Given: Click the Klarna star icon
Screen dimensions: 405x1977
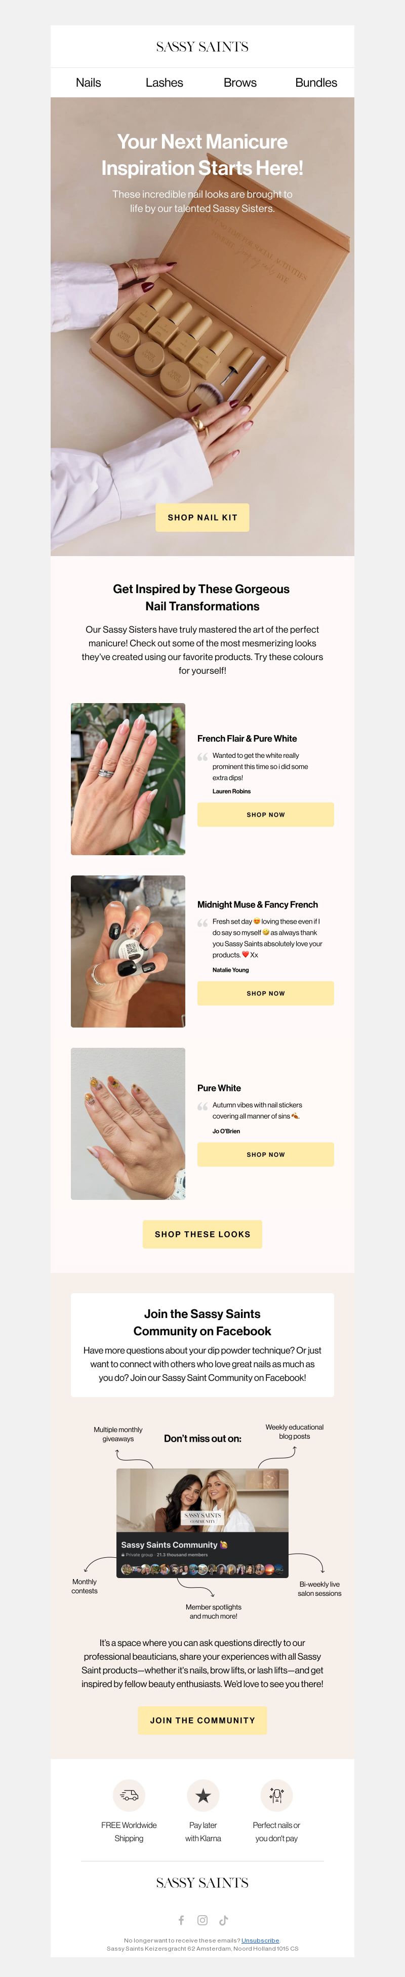Looking at the screenshot, I should (x=204, y=1795).
